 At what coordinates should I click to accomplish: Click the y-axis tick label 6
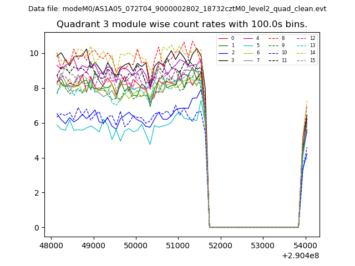37,123
